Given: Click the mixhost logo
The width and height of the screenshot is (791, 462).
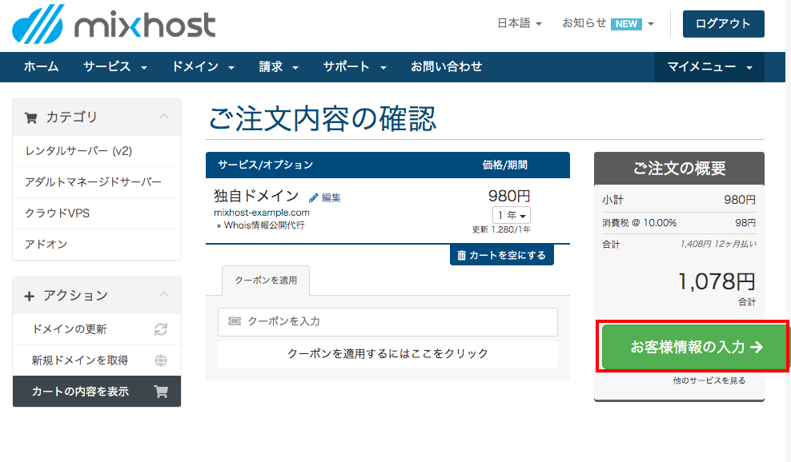Looking at the screenshot, I should coord(114,24).
